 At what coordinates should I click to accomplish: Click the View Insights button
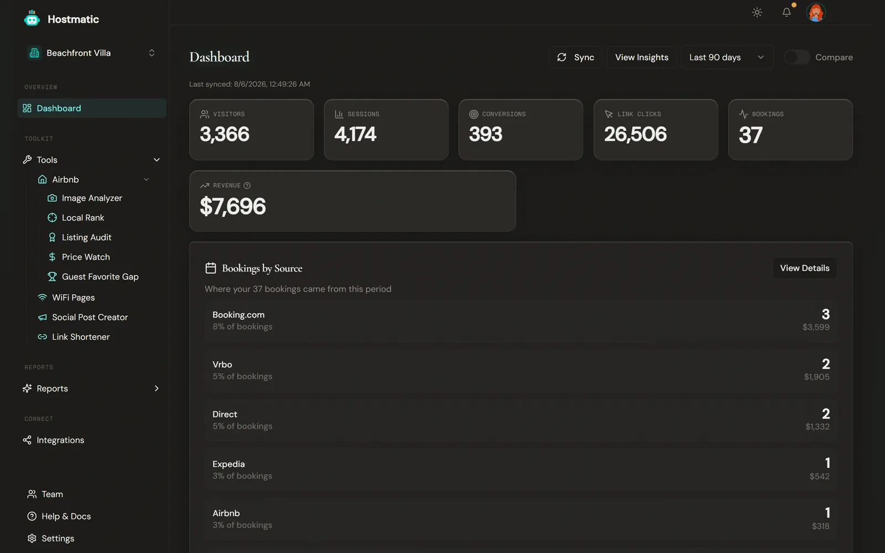pos(642,58)
